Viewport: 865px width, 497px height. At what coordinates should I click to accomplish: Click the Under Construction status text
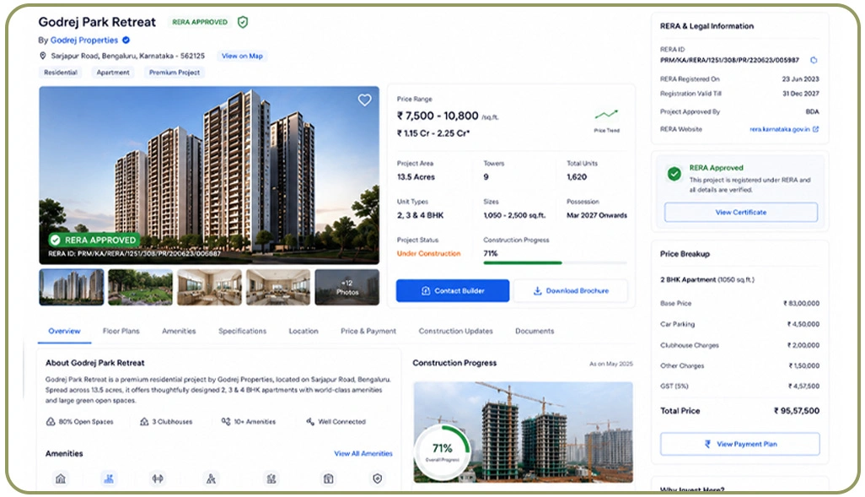pos(428,253)
